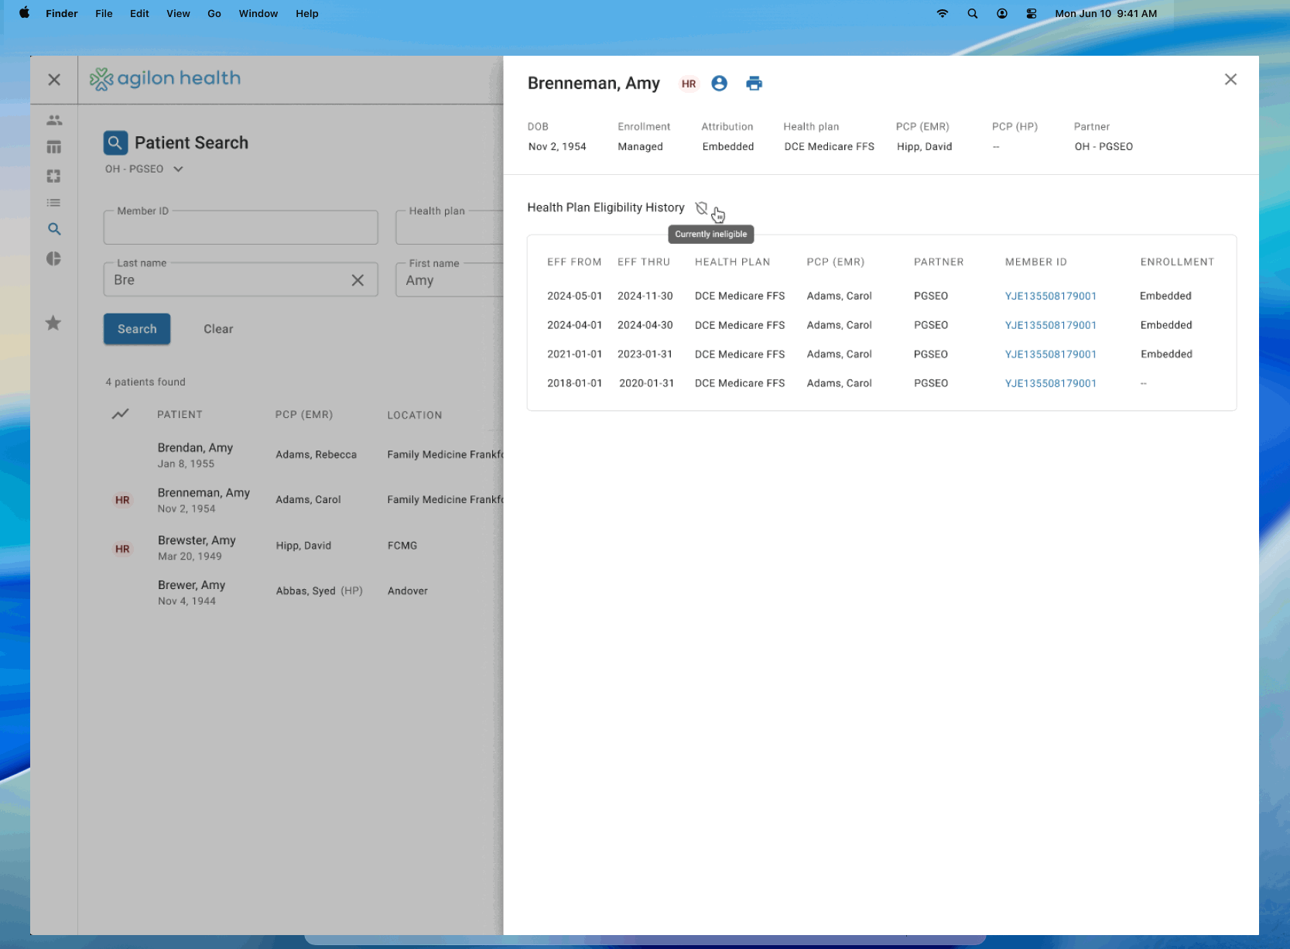
Task: Click the currently ineligible shield icon
Action: [701, 208]
